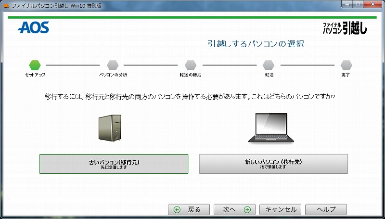Click the instruction text about 移行元と移行先
This screenshot has height=219, width=385.
[x=190, y=96]
